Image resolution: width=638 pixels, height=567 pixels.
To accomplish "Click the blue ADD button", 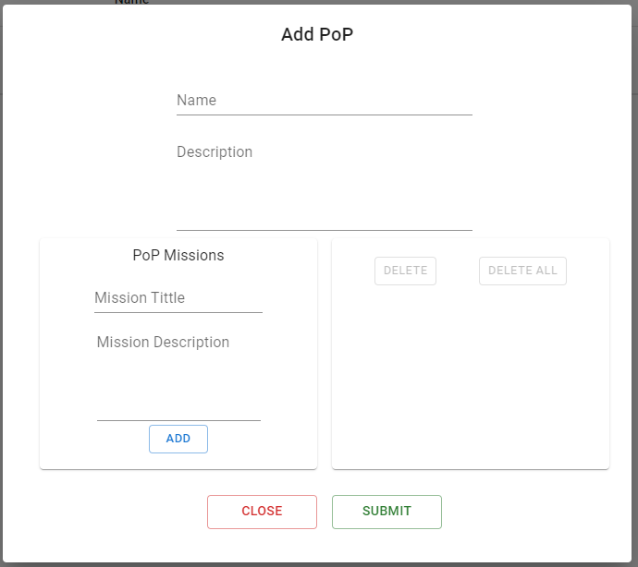I will 178,439.
